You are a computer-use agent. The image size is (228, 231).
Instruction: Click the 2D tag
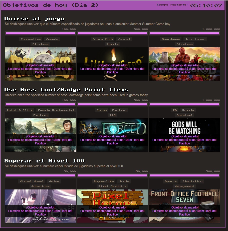175,110
